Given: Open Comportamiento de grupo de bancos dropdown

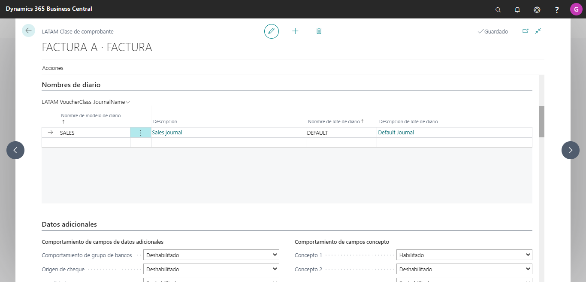Looking at the screenshot, I should (211, 255).
